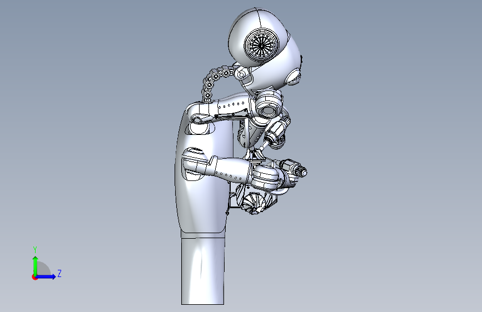The height and width of the screenshot is (312, 482).
Task: Select the segmented cable chain behind the neck
Action: (217, 82)
